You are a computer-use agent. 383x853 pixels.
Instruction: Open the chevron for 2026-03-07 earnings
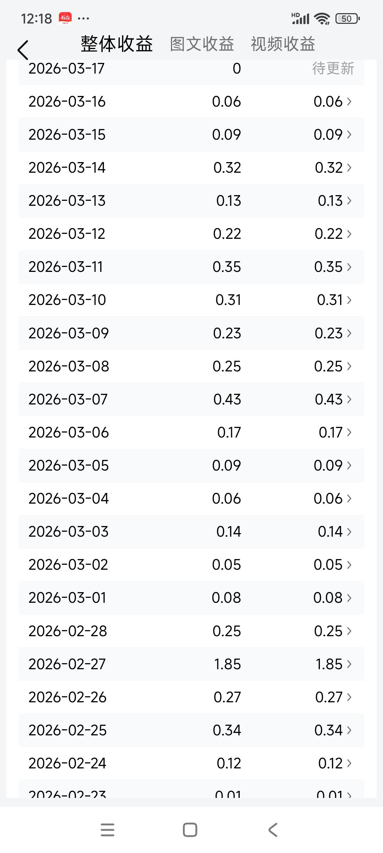click(349, 399)
